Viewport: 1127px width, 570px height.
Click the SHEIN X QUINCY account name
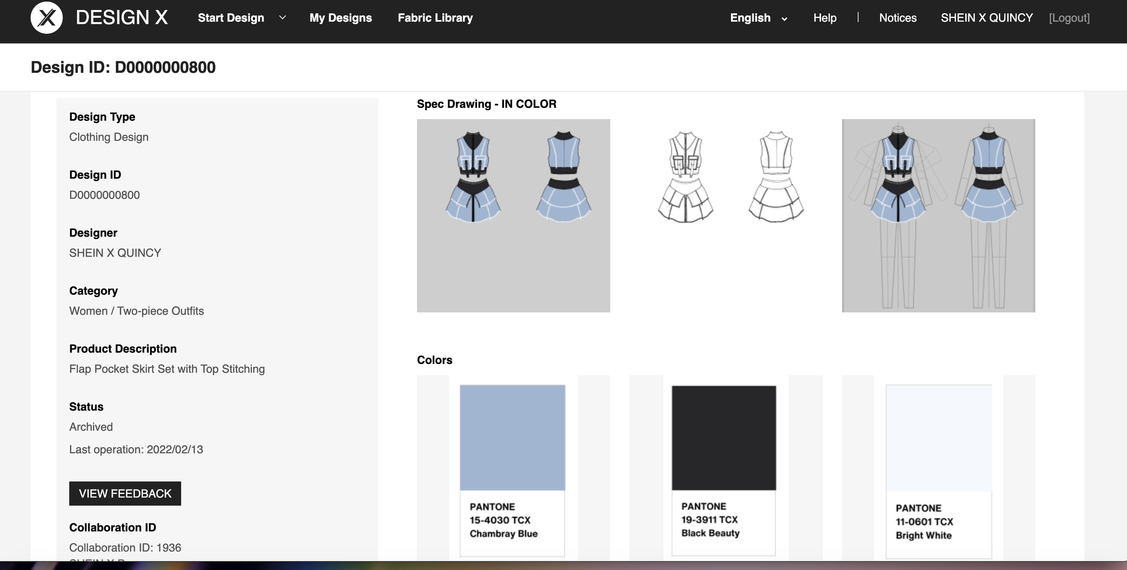click(987, 18)
